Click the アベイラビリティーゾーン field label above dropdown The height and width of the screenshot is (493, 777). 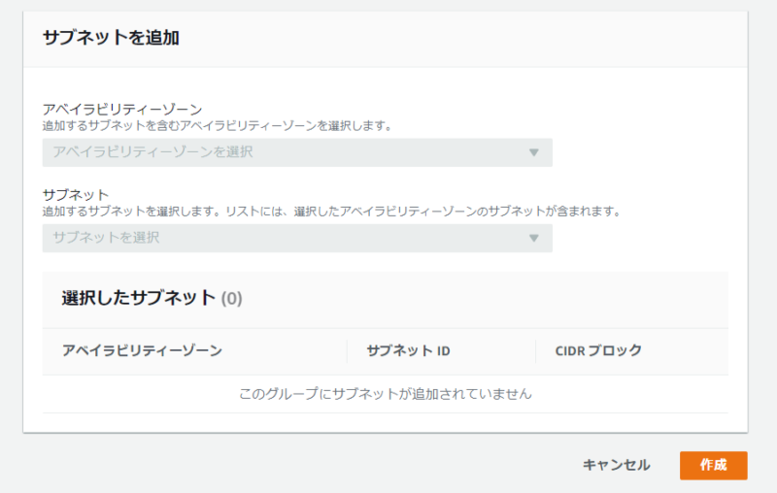[122, 110]
